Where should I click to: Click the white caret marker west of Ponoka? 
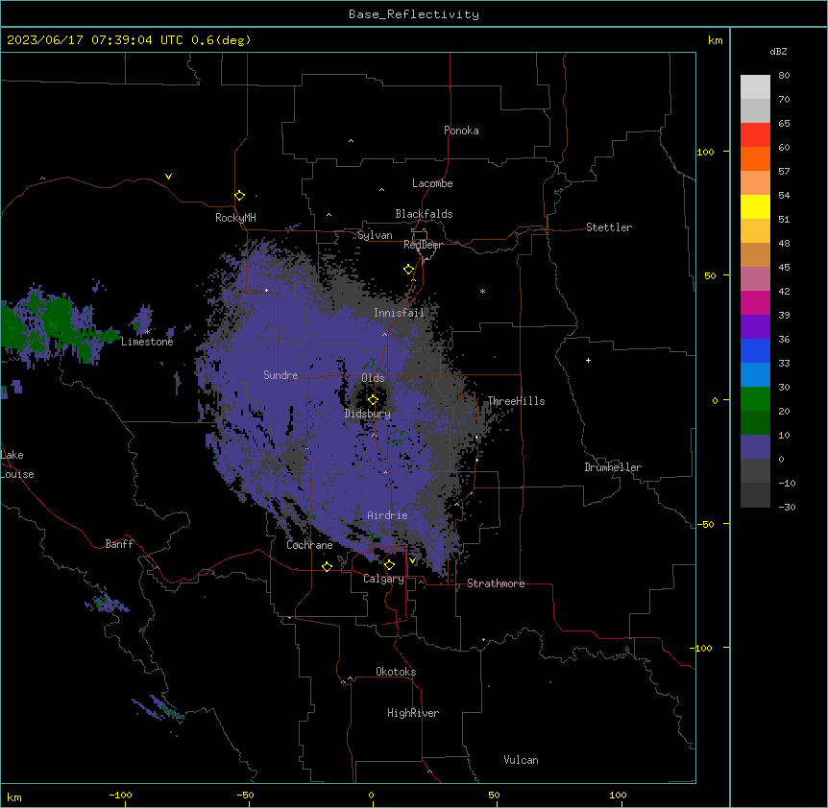click(352, 141)
